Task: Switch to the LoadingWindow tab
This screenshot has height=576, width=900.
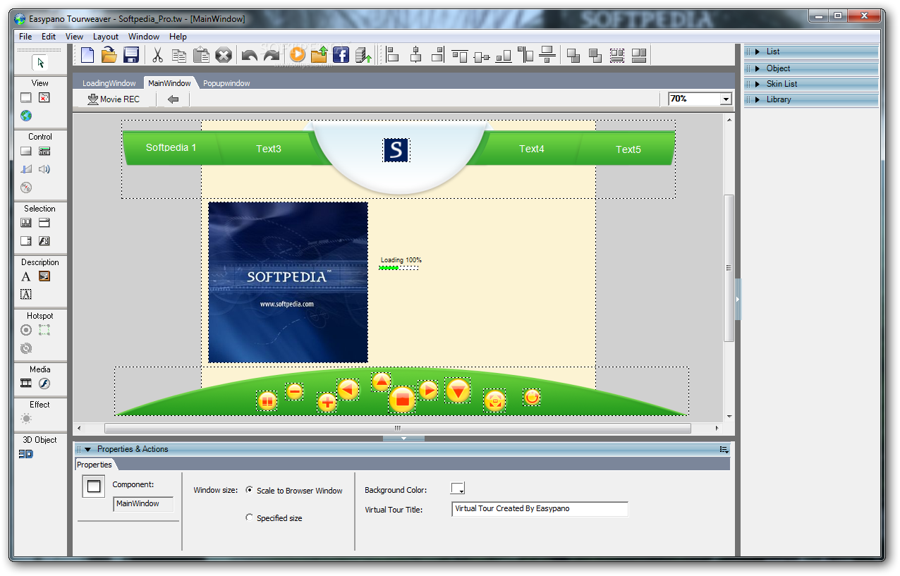Action: 109,83
